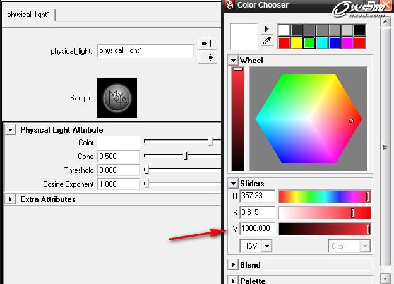Screen dimensions: 394x284
Task: Select the physical_light1 tab
Action: (x=28, y=15)
